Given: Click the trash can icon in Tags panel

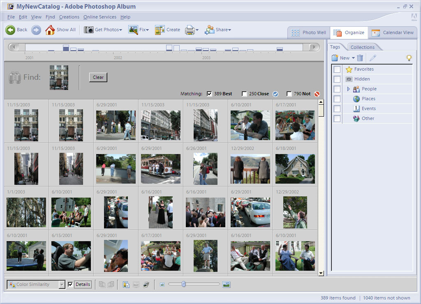Looking at the screenshot, I should [x=360, y=58].
